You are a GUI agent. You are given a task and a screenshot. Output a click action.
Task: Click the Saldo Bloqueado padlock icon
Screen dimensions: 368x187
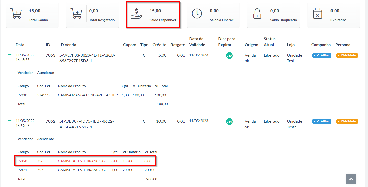(257, 14)
